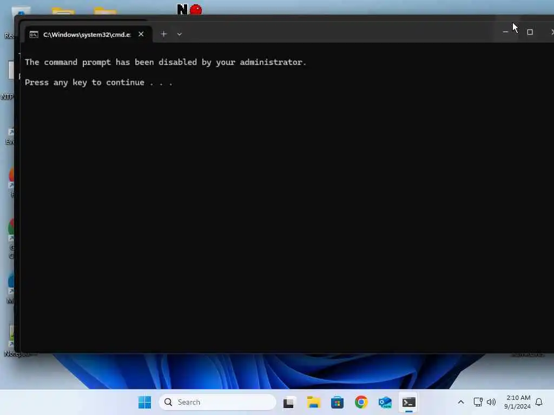
Task: Minimize the terminal window
Action: [505, 32]
